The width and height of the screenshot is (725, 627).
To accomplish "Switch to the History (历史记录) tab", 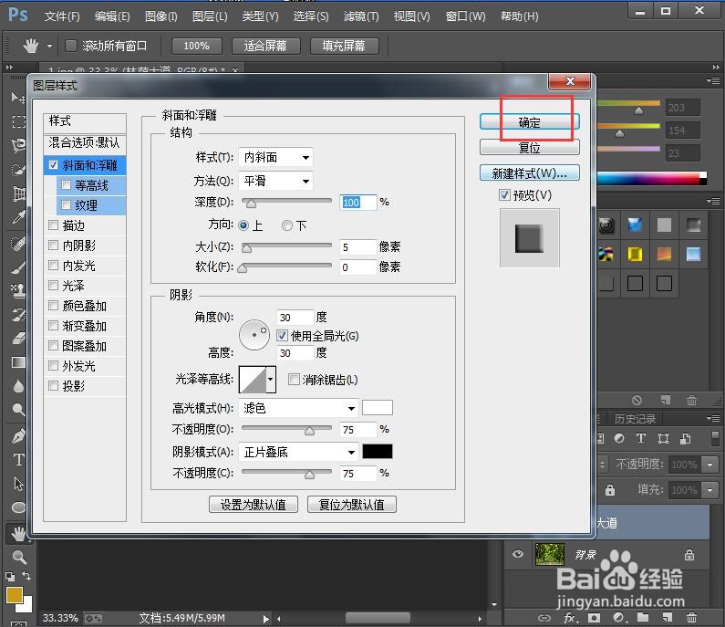I will click(635, 419).
